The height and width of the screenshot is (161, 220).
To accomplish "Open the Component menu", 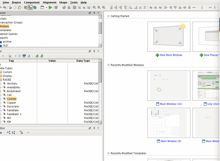I will (32, 2).
